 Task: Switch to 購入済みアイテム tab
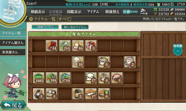75,27
